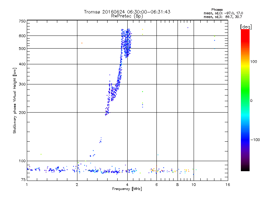Click the subtitle "RwPretec (8p)"
The width and height of the screenshot is (268, 201).
point(127,16)
